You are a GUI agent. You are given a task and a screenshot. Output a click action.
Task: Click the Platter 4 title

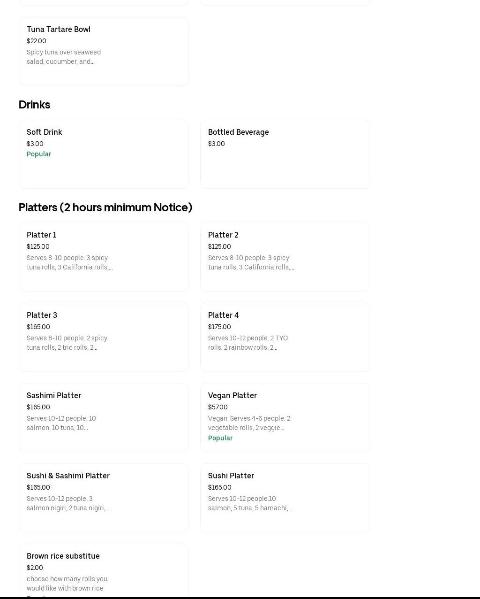click(223, 315)
